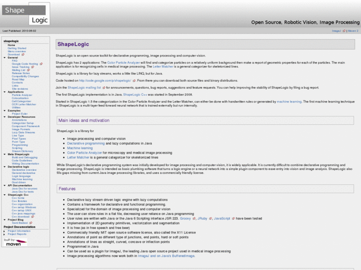Click external-link icon beside Google Code Hosting
This screenshot has width=361, height=270.
point(41,64)
